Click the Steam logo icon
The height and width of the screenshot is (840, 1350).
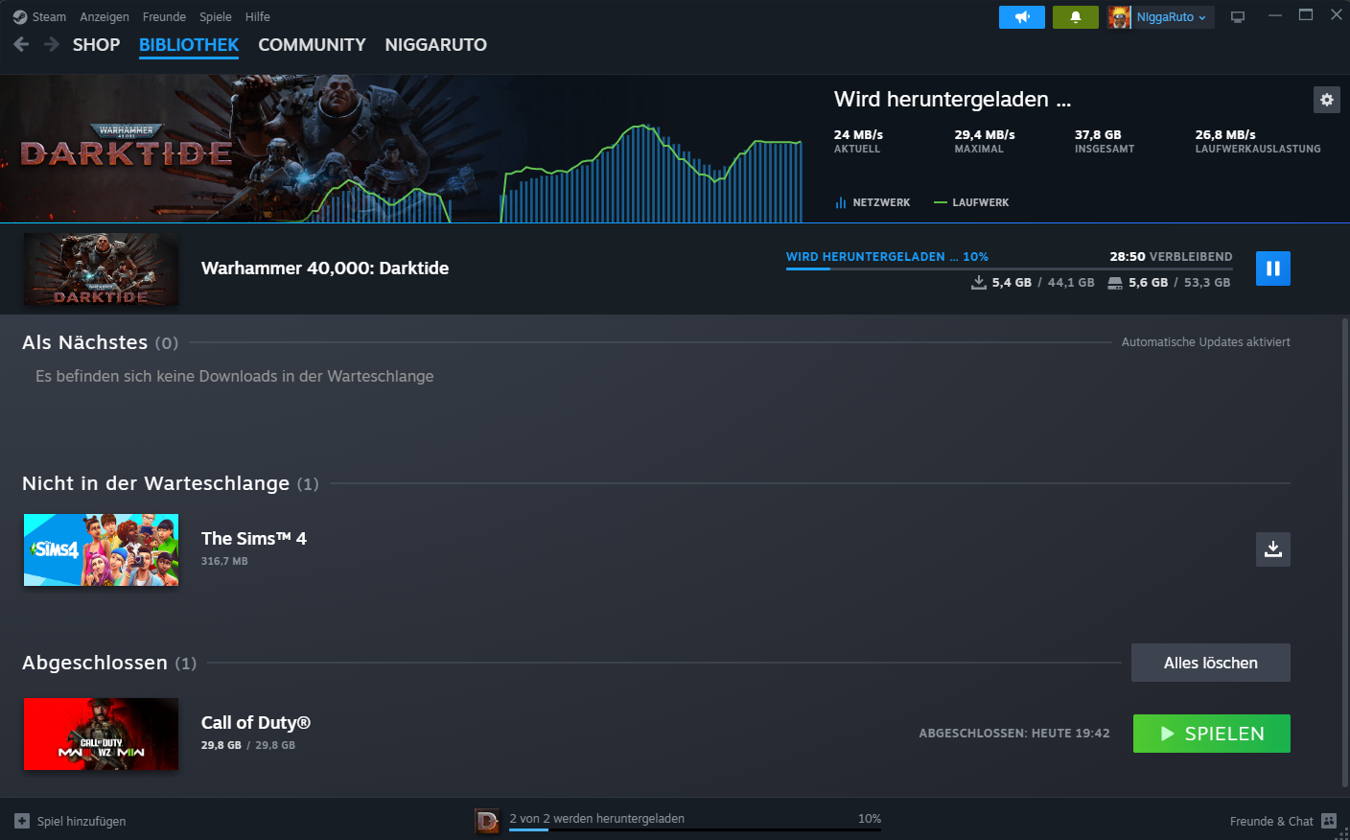pyautogui.click(x=20, y=17)
